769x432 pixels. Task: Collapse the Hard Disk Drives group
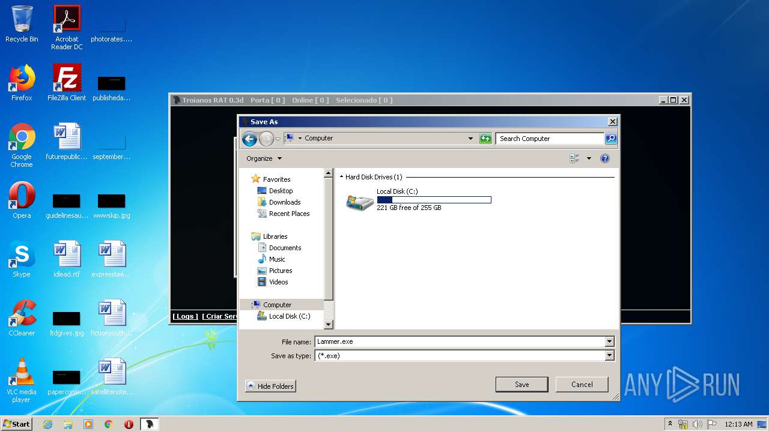tap(342, 177)
